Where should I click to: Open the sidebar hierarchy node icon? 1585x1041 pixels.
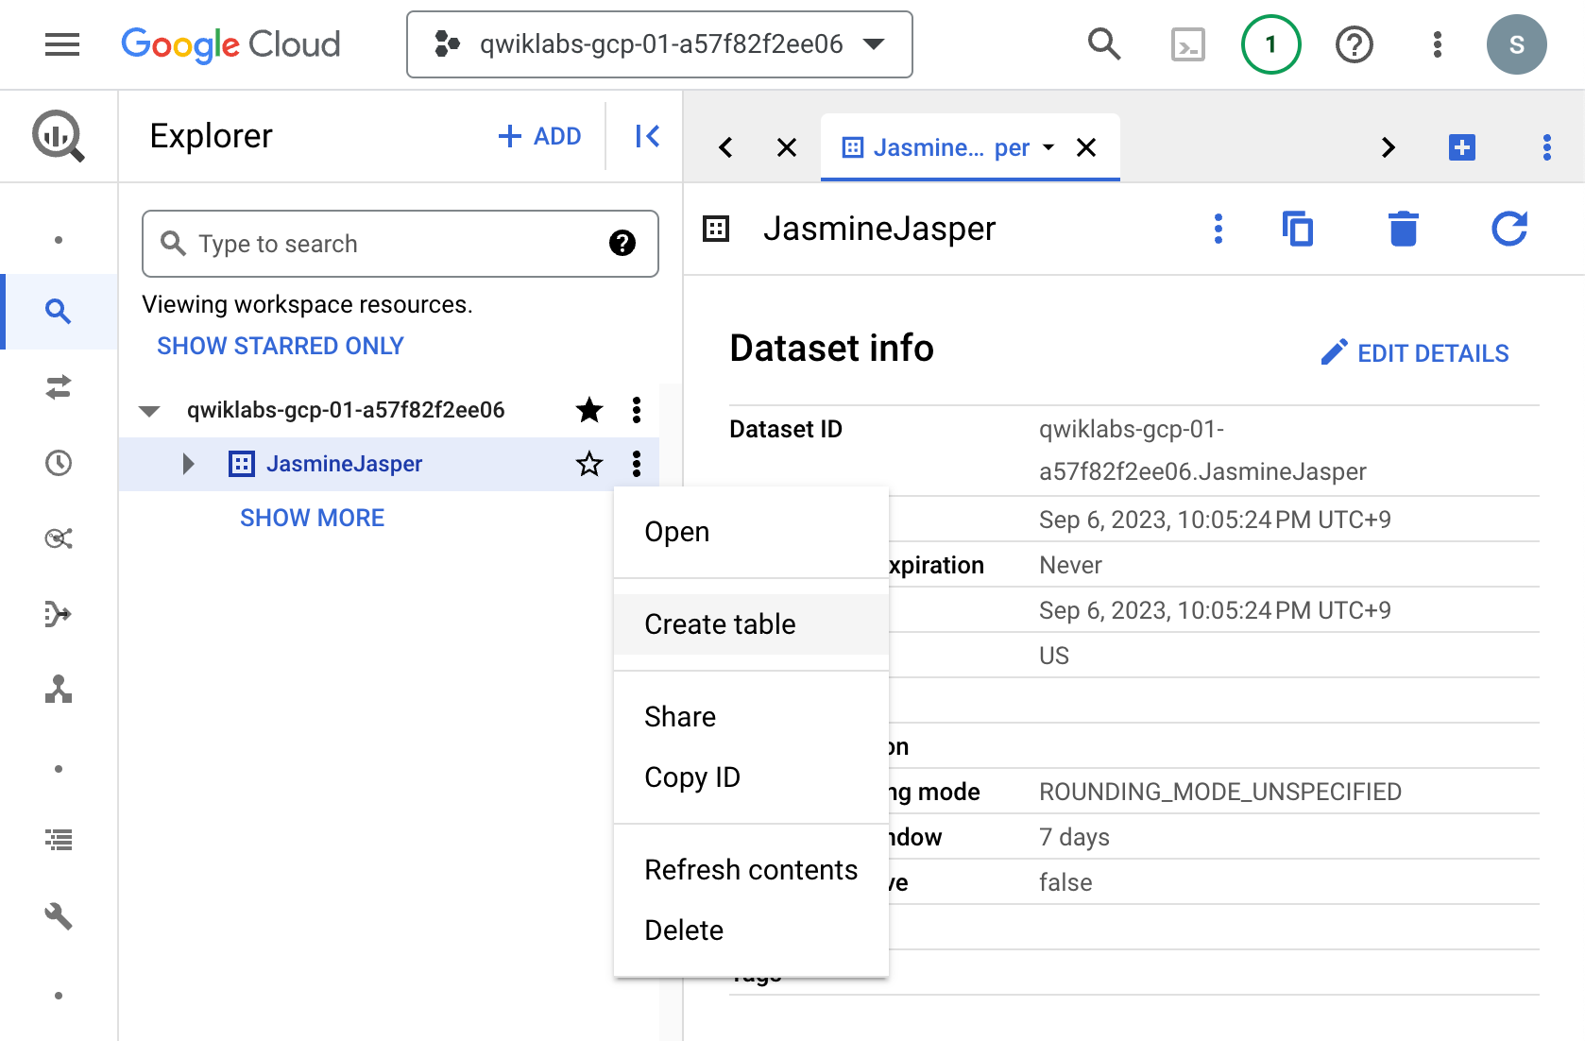[x=59, y=690]
